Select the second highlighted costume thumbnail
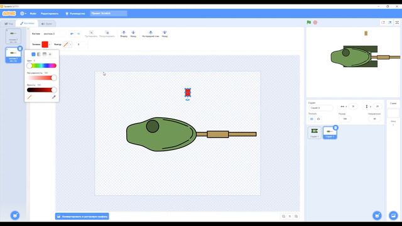The width and height of the screenshot is (402, 226). 13,55
